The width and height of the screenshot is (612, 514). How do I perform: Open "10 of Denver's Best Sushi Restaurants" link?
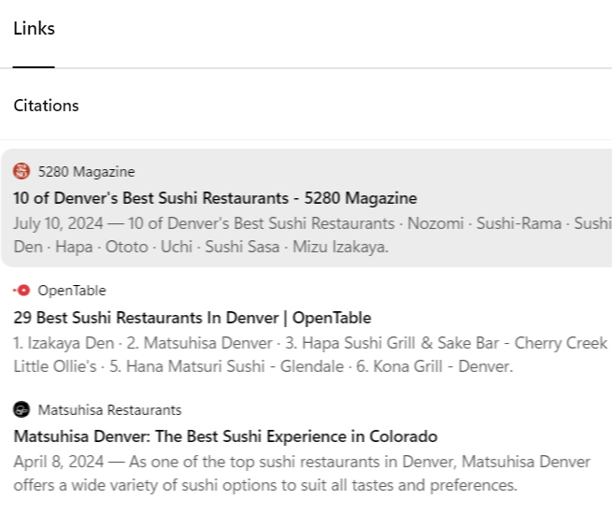tap(215, 198)
